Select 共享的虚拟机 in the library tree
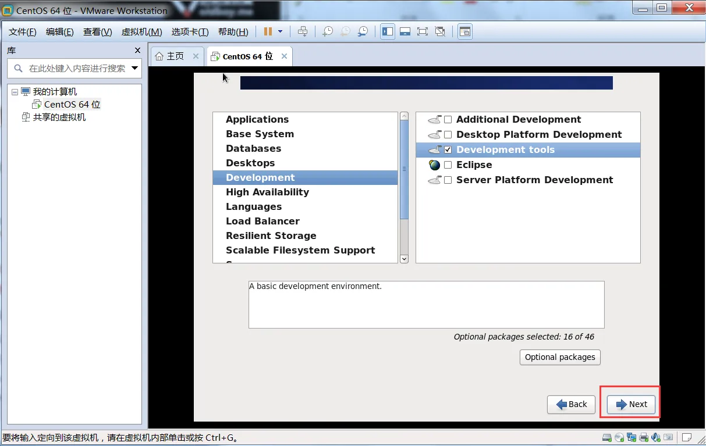The width and height of the screenshot is (706, 446). [x=59, y=117]
